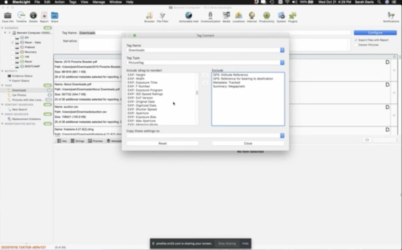Switch to the Hex tab
This screenshot has width=402, height=250.
[62, 141]
